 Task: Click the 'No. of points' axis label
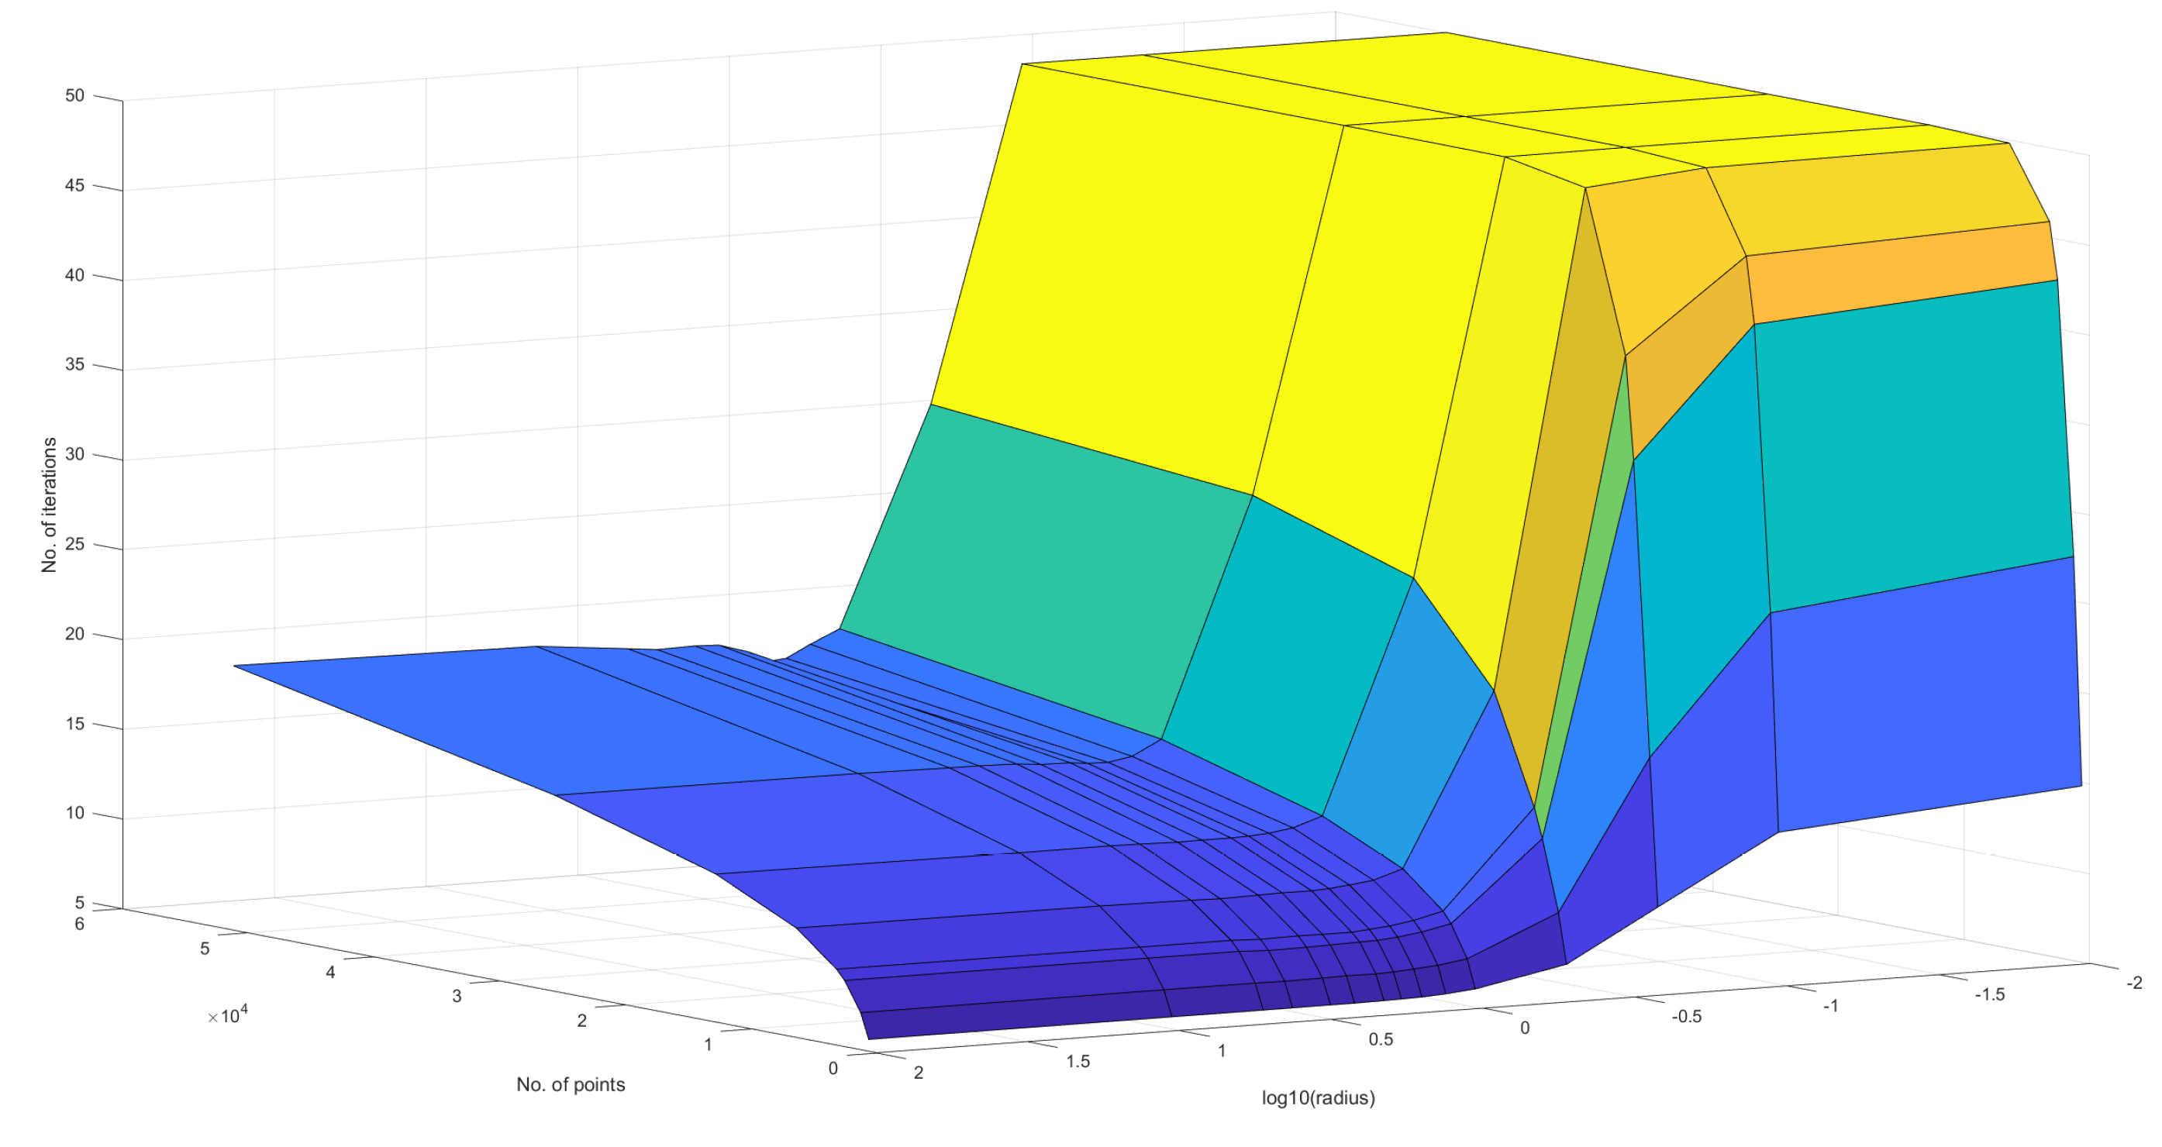pos(571,1085)
